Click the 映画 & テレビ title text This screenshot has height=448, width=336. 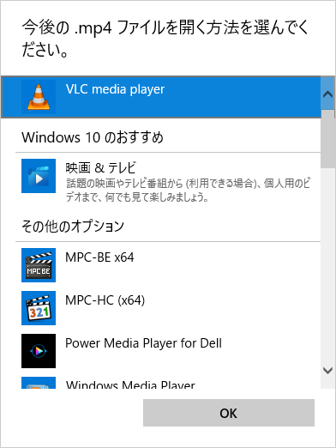click(x=100, y=167)
